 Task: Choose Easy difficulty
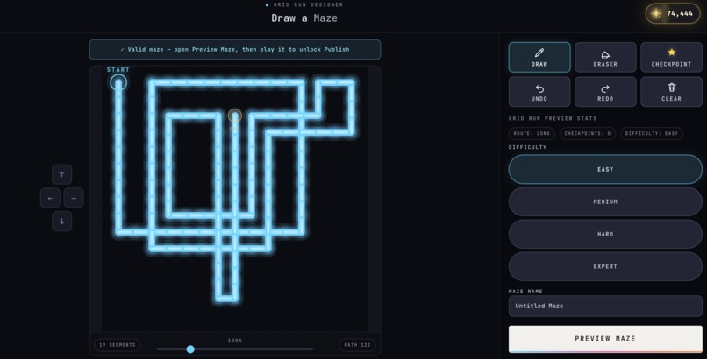[x=605, y=169]
